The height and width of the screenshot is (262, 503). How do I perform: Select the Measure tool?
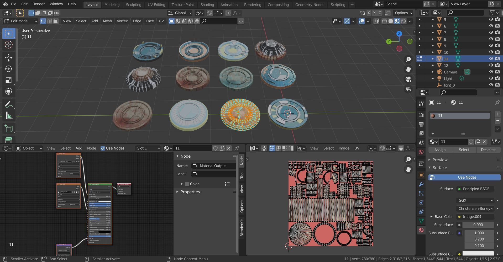click(9, 116)
